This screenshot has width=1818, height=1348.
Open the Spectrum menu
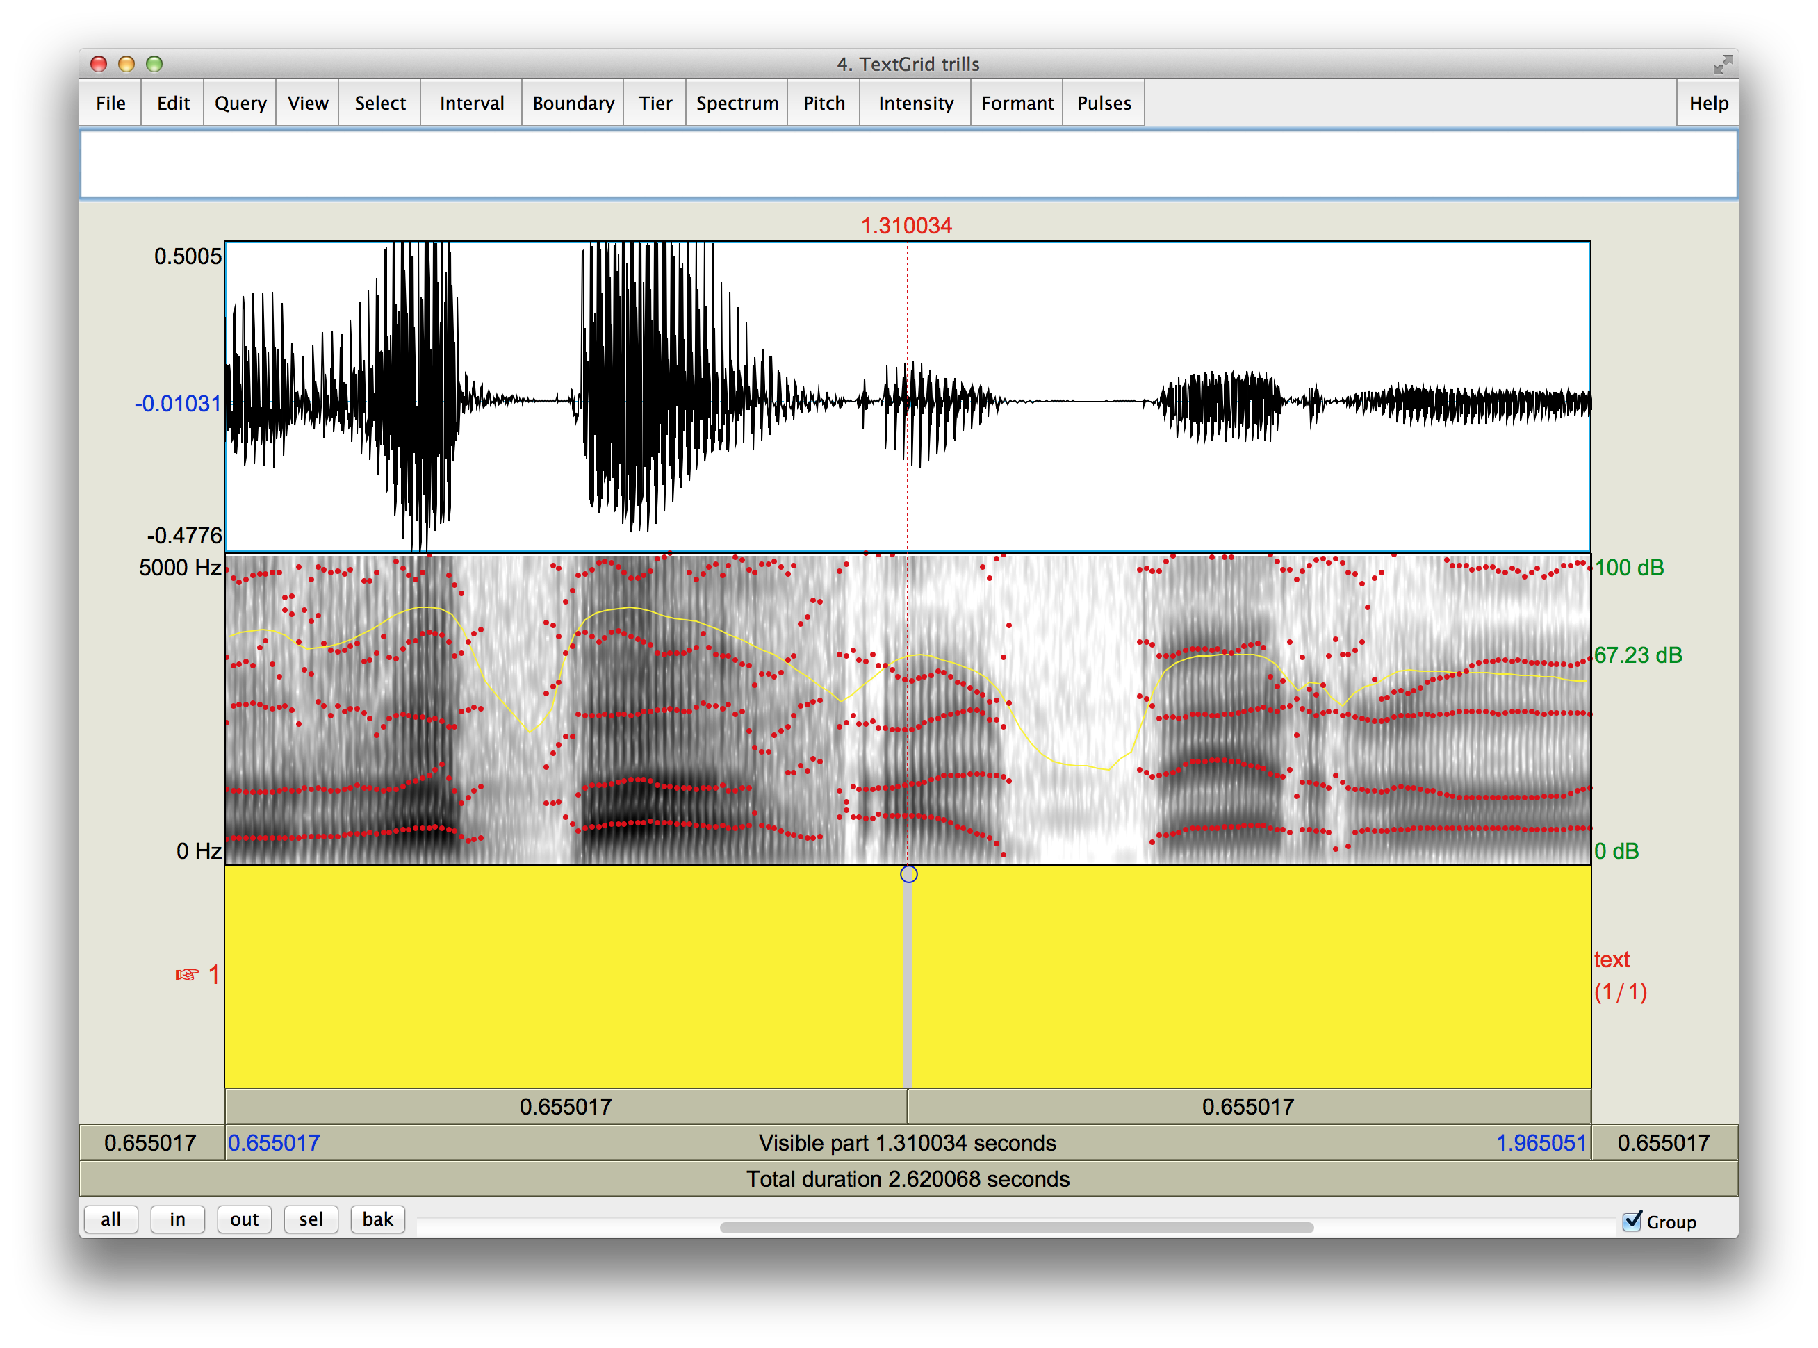coord(736,104)
